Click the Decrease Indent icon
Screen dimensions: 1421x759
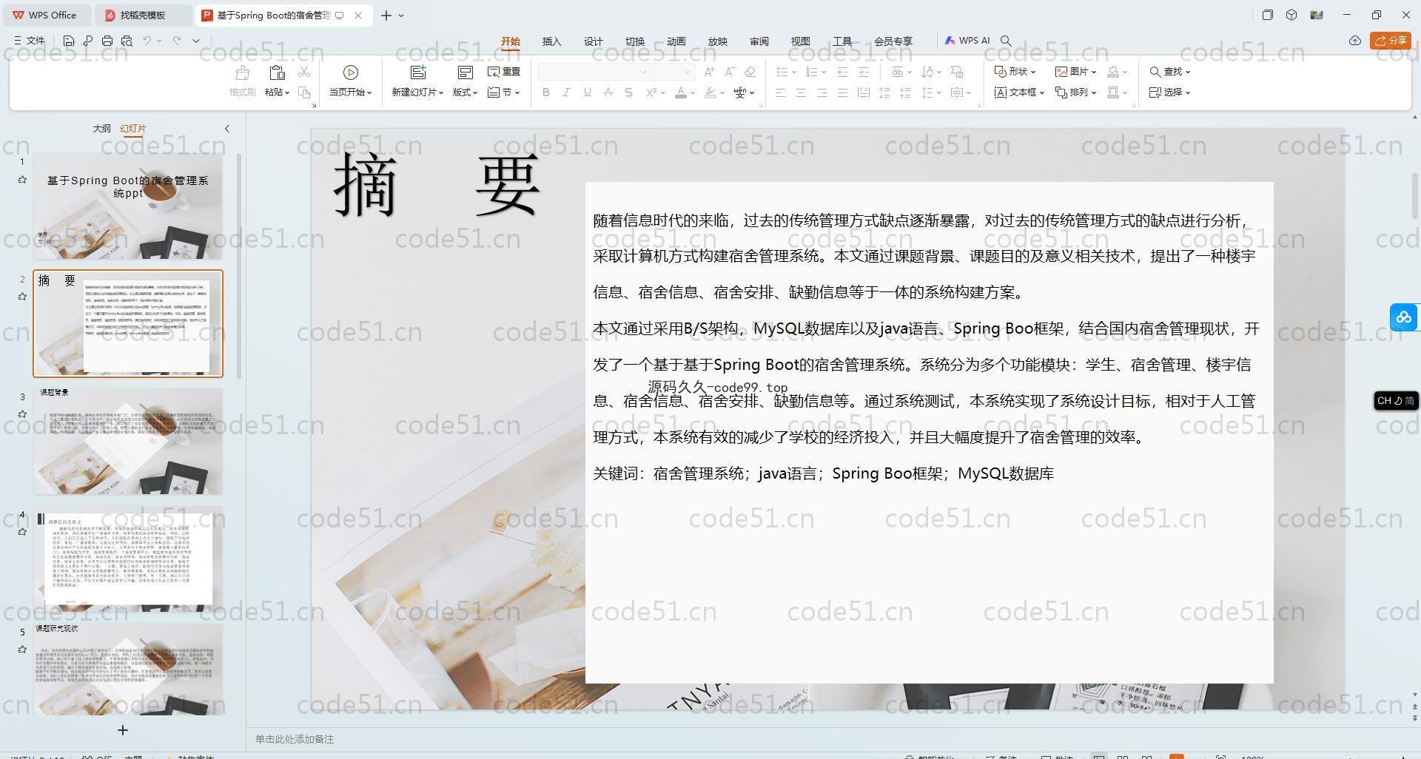coord(842,72)
